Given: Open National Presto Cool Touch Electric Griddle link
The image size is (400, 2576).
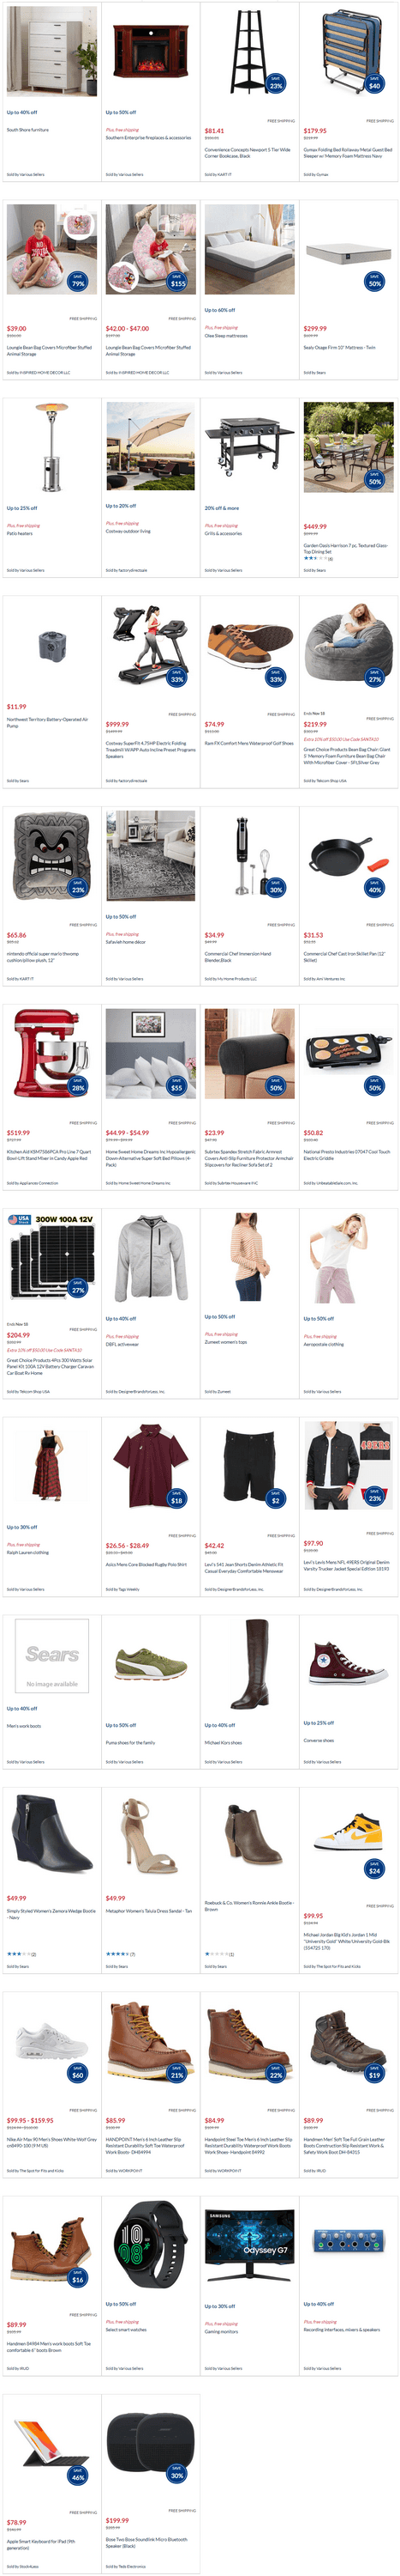Looking at the screenshot, I should pos(347,1154).
